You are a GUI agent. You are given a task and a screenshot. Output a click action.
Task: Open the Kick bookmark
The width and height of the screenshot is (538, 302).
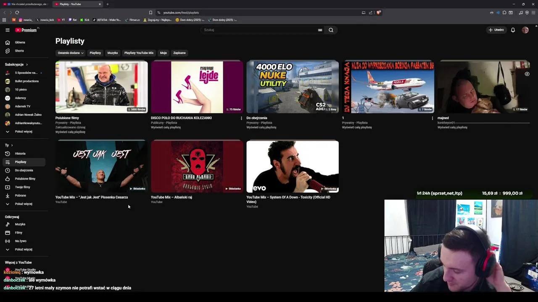[84, 20]
